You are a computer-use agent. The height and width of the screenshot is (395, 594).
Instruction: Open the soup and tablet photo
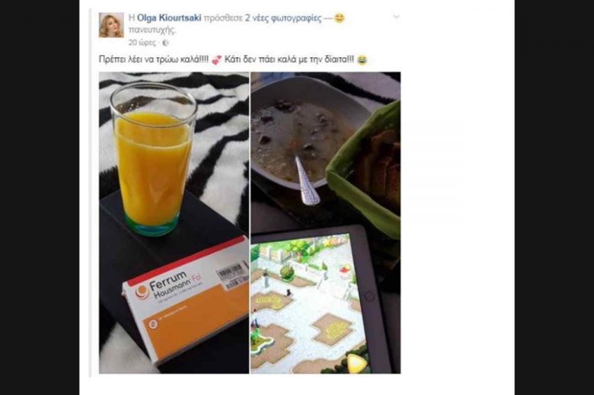click(x=325, y=223)
